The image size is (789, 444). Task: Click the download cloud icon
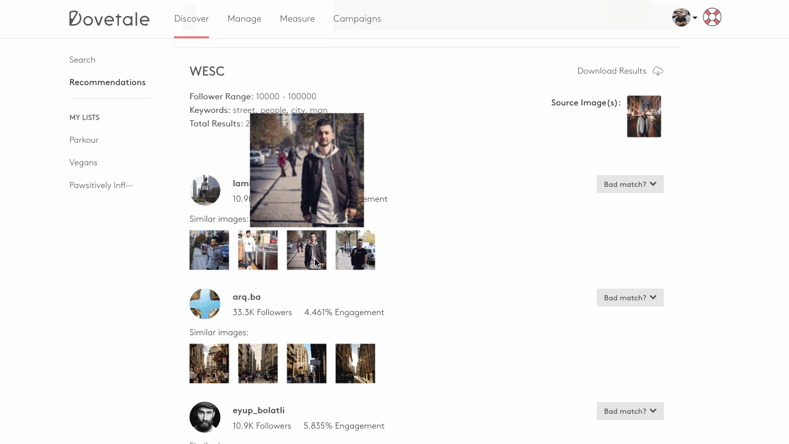tap(658, 71)
